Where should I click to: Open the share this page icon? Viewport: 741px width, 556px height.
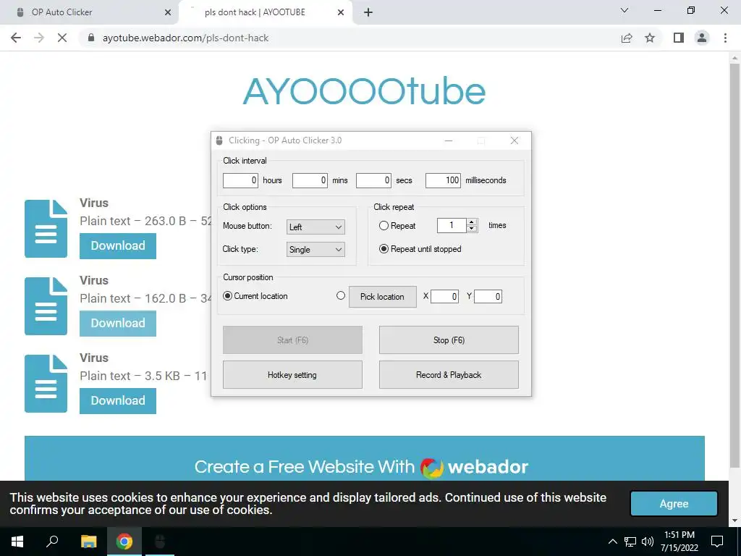coord(627,38)
